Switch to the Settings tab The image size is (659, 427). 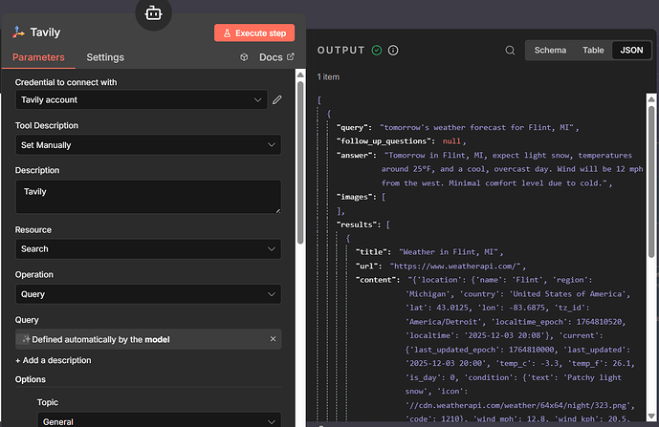pyautogui.click(x=105, y=57)
